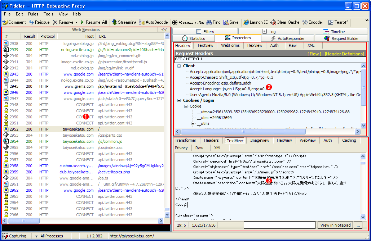Viewport: 371px width, 241px height.
Task: Open the Encoder tool icon
Action: [x=305, y=22]
